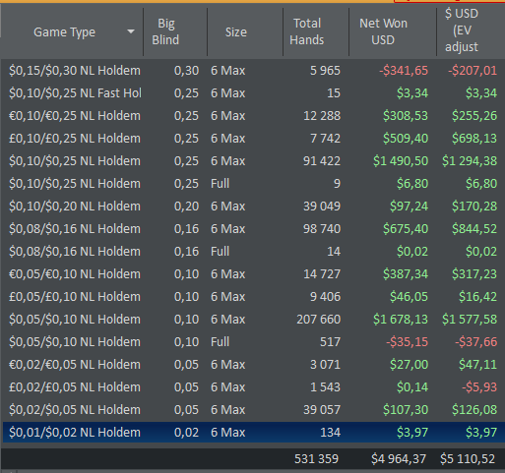Sort by the Big Blind column header

pos(165,31)
